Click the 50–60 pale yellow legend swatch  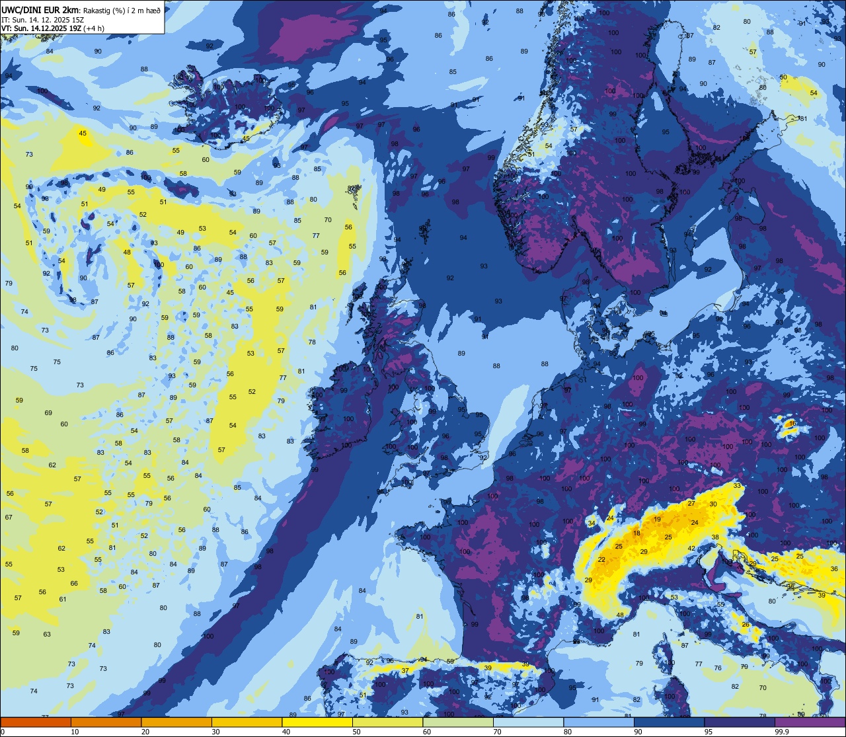(x=387, y=722)
